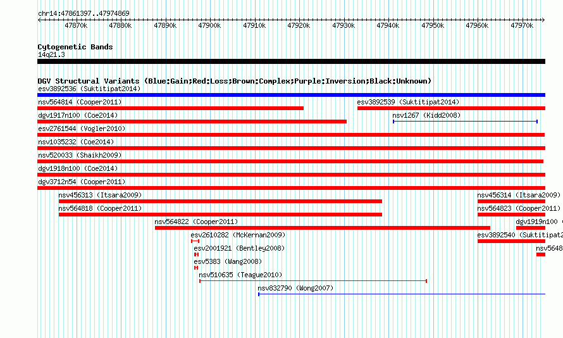Open the esv2610282 (McKernan2009) label
The image size is (563, 338).
click(x=238, y=235)
